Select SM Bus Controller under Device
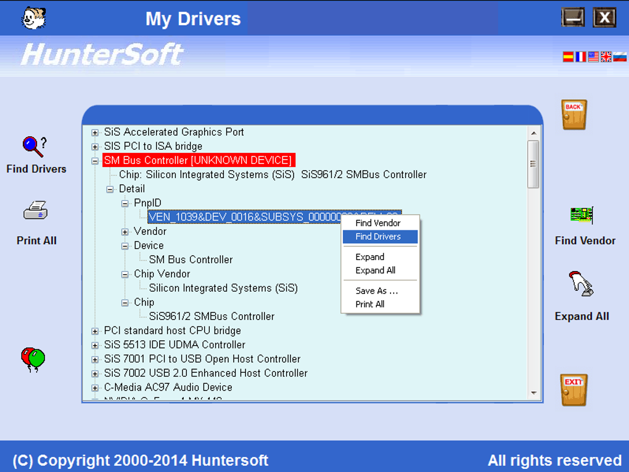629x472 pixels. pyautogui.click(x=191, y=259)
